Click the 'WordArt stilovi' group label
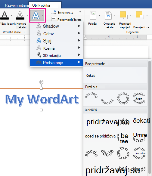This screenshot has width=152, height=176. click(x=12, y=32)
